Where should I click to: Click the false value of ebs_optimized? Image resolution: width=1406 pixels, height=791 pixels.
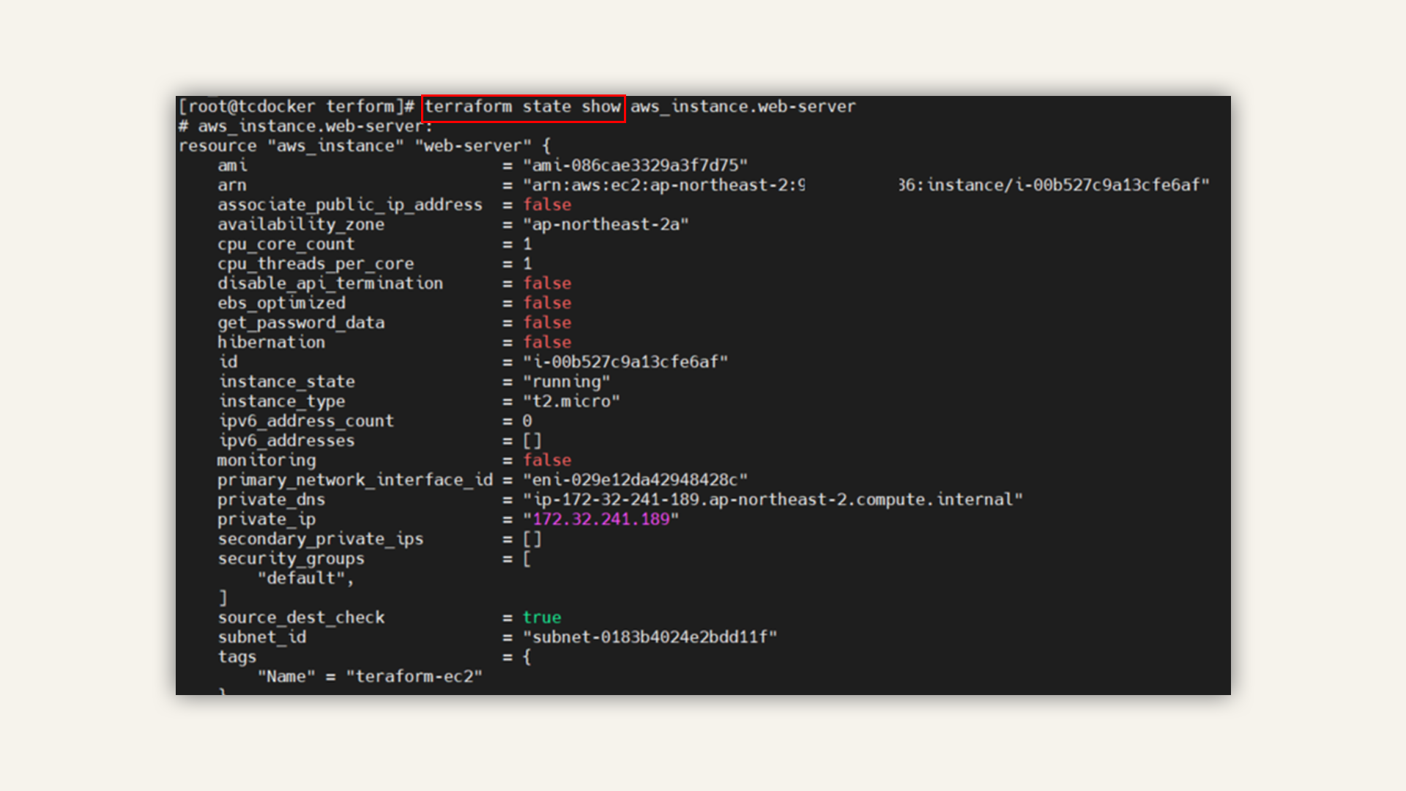click(x=547, y=303)
